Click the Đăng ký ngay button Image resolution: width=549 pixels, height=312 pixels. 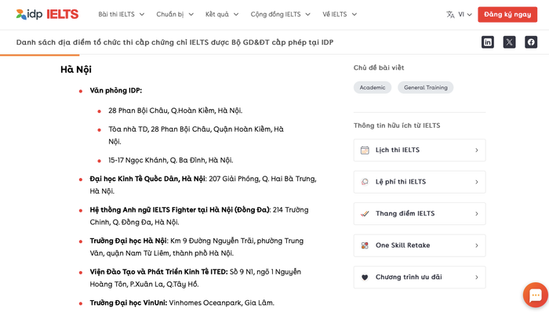507,14
